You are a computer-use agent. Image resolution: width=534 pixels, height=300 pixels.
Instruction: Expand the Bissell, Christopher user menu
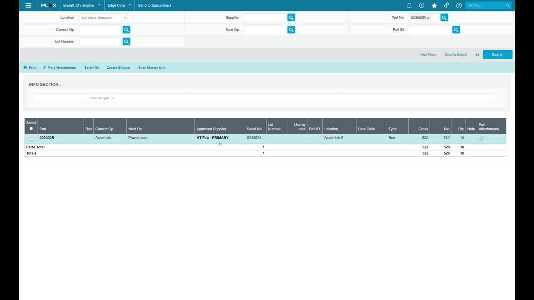[82, 5]
